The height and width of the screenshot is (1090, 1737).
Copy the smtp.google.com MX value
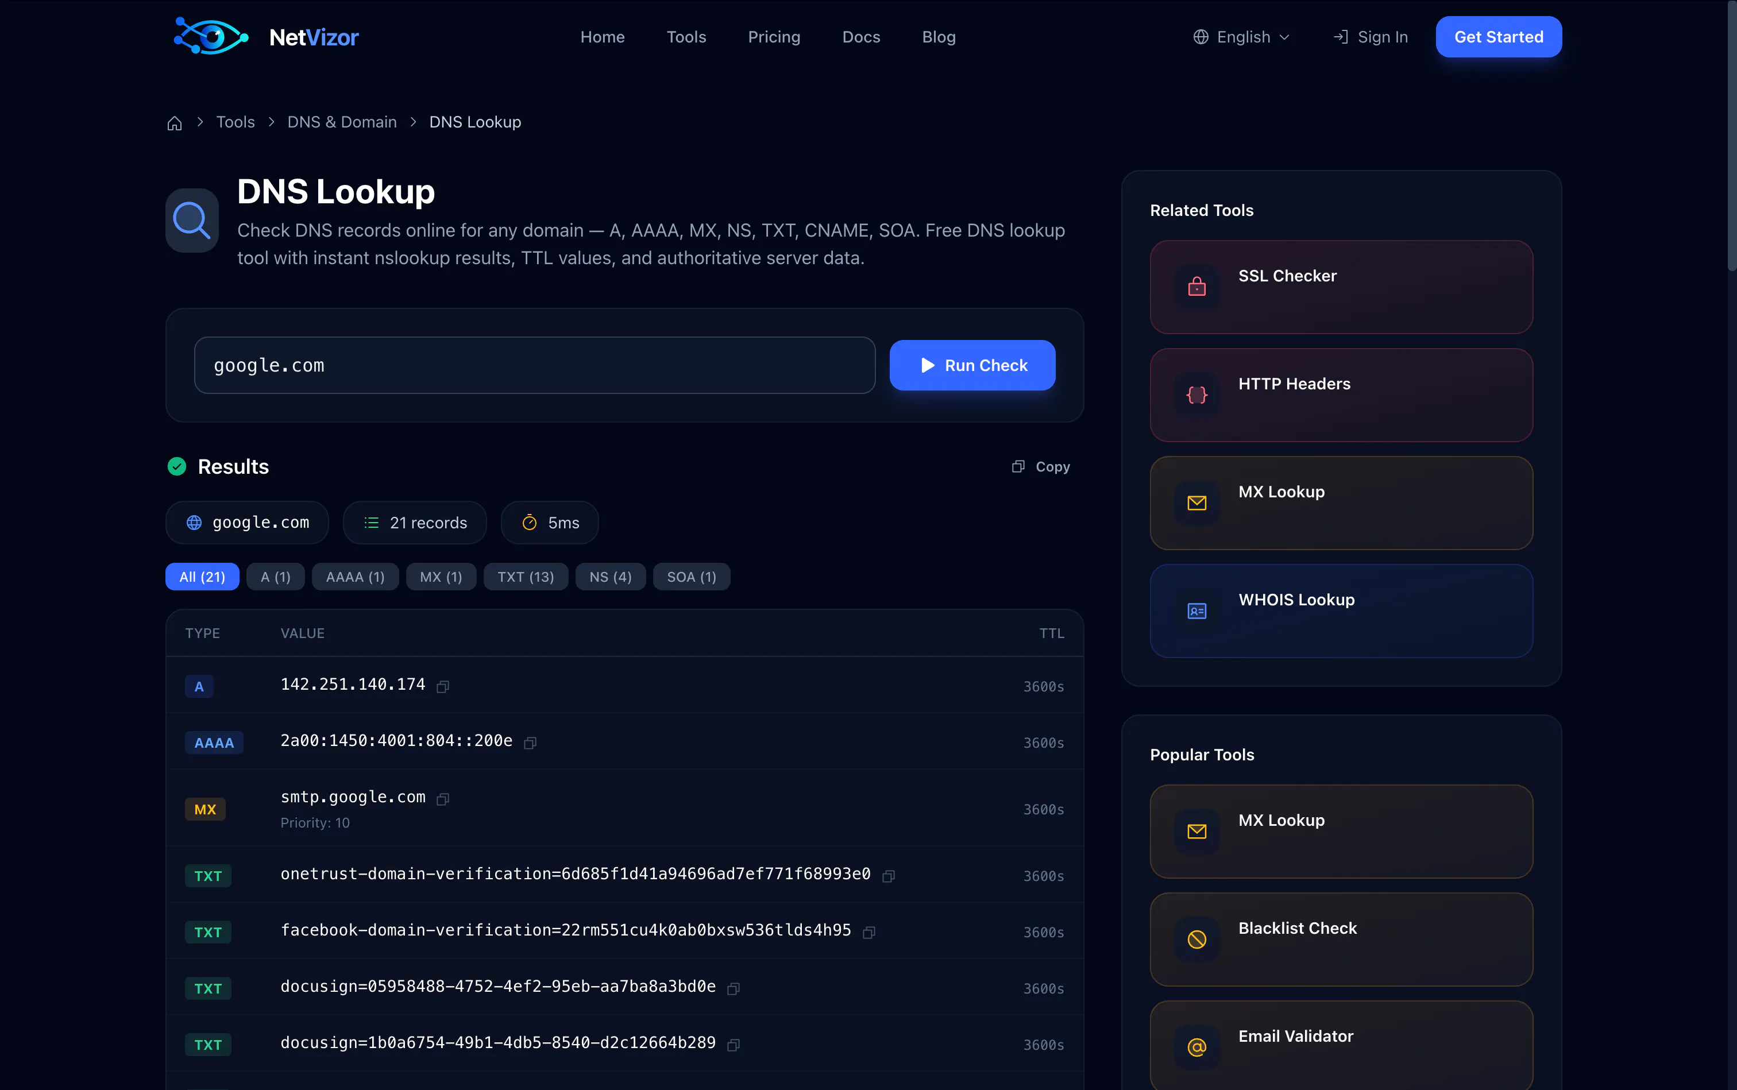click(443, 799)
